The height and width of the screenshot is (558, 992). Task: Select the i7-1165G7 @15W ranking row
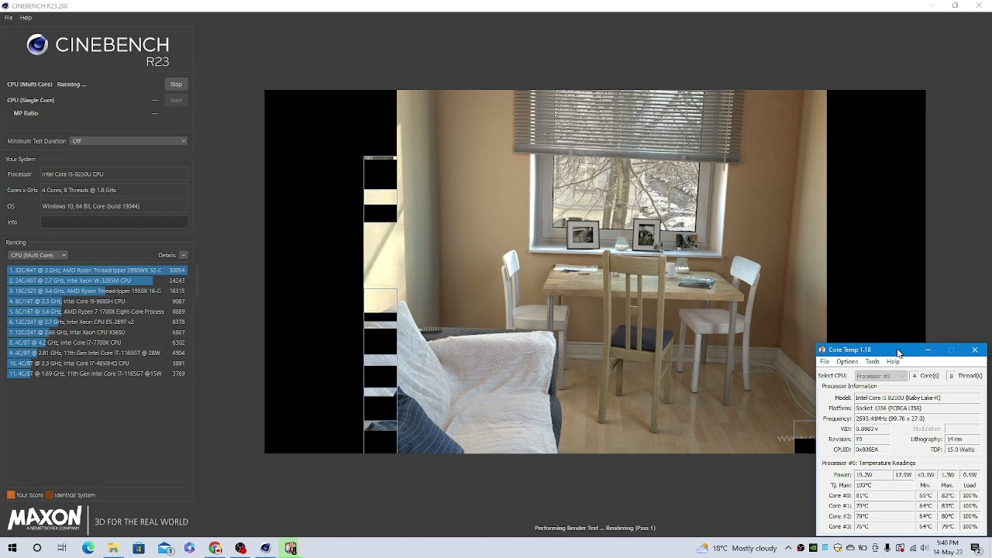point(97,374)
